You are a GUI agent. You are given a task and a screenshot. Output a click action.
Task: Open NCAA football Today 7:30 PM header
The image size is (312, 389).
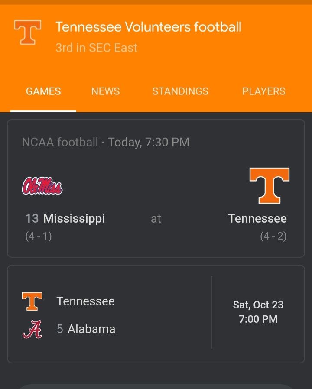pos(105,142)
